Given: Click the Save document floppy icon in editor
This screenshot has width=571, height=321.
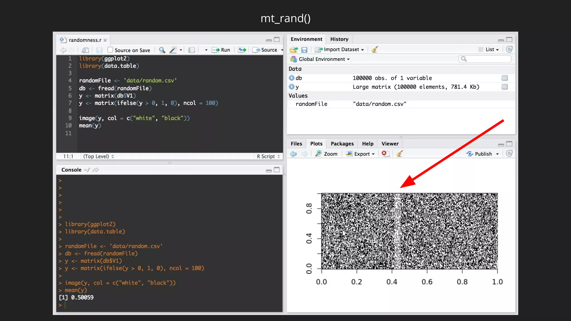Looking at the screenshot, I should click(99, 50).
